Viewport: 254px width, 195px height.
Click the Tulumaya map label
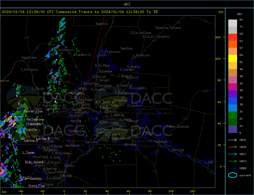click(106, 71)
